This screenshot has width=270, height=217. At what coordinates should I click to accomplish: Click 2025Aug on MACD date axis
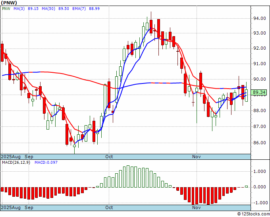point(11,207)
